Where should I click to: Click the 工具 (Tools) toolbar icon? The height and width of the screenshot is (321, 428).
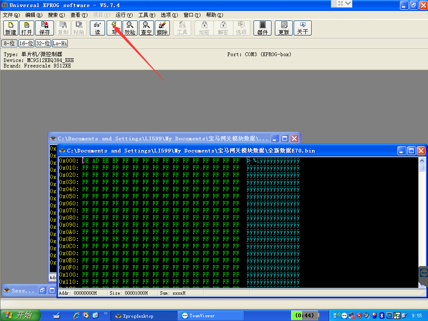point(182,28)
